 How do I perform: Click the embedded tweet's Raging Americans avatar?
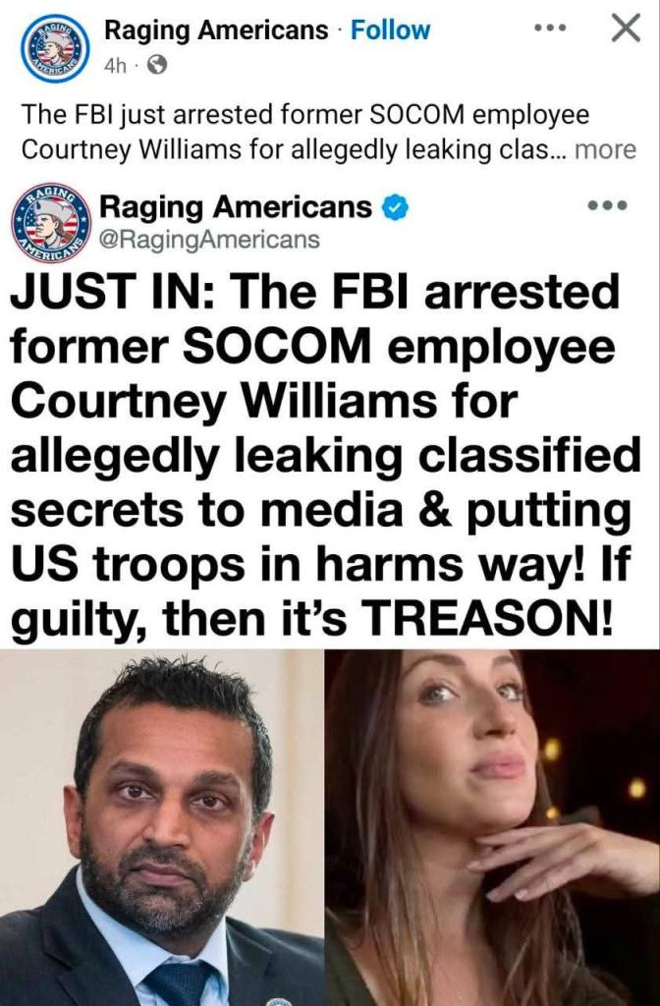[x=50, y=223]
